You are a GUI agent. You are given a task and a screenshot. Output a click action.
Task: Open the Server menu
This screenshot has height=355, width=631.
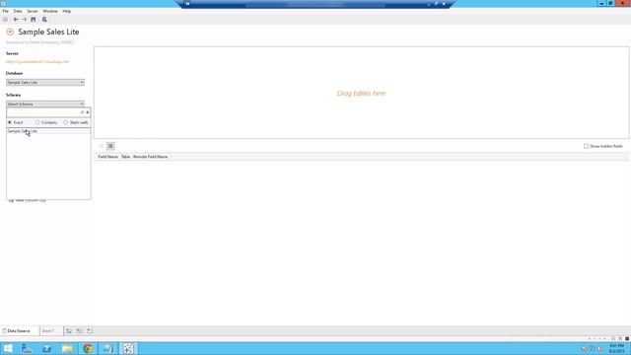[x=33, y=11]
